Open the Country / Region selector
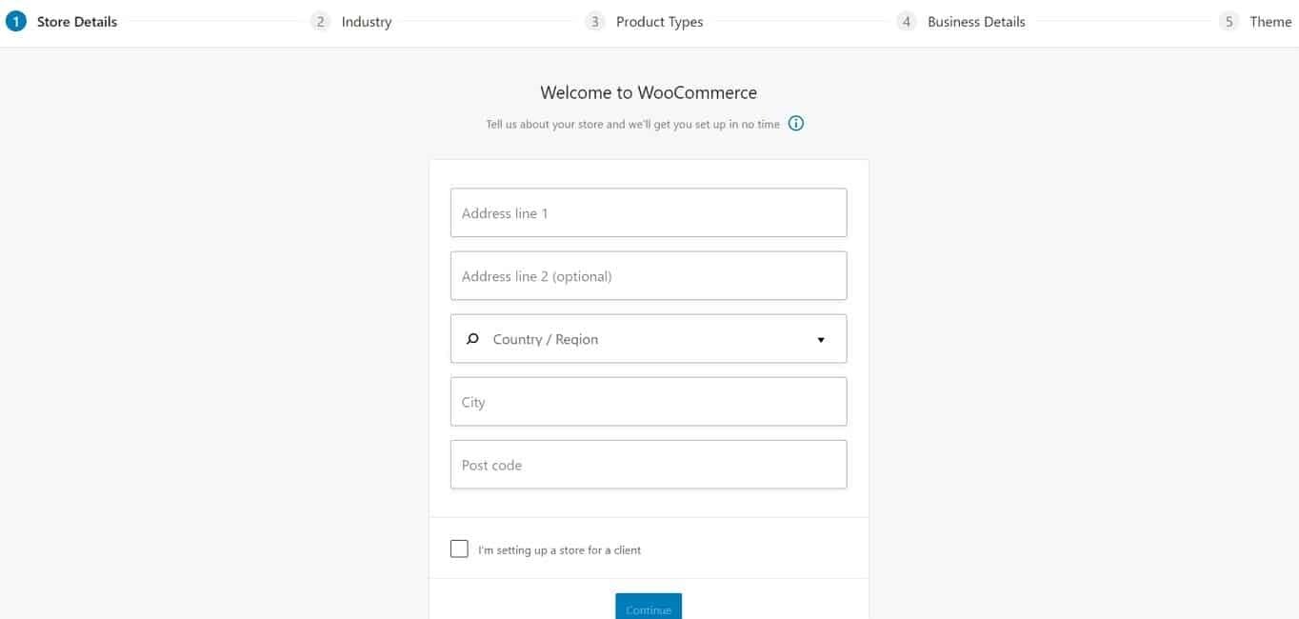The height and width of the screenshot is (619, 1299). point(648,339)
